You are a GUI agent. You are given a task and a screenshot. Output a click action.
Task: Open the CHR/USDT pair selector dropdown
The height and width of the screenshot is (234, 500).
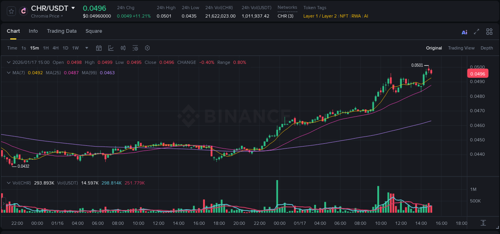pos(73,8)
